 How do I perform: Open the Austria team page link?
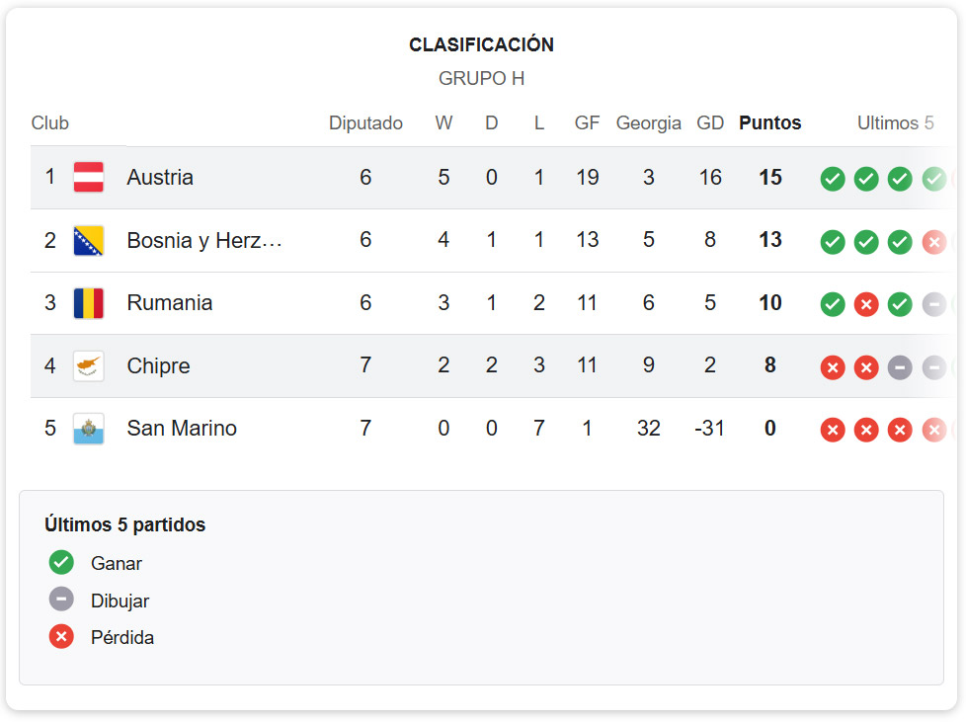coord(160,178)
